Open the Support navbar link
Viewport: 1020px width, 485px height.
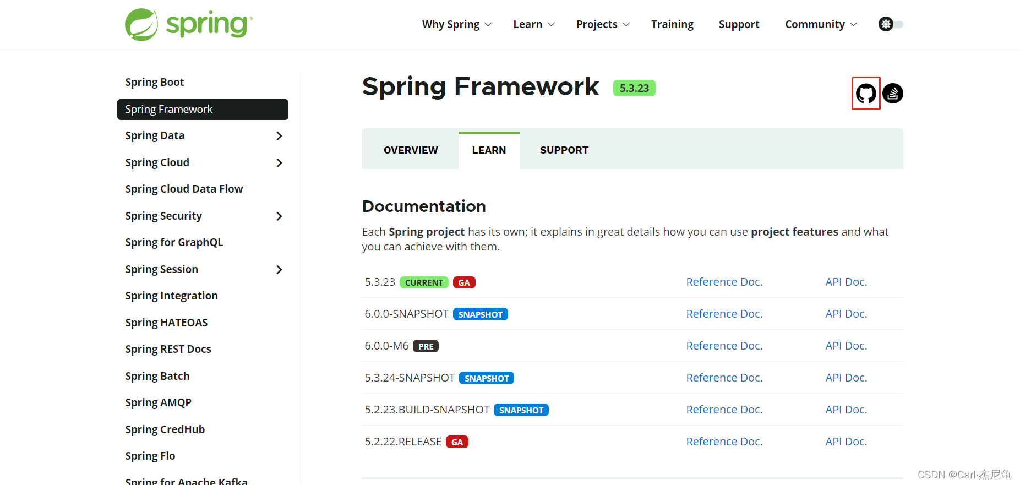point(739,24)
